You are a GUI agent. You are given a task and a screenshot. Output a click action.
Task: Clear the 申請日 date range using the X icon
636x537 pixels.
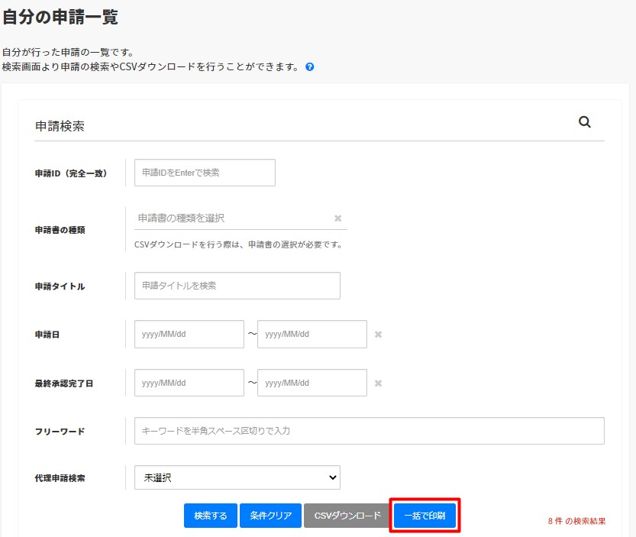point(378,335)
